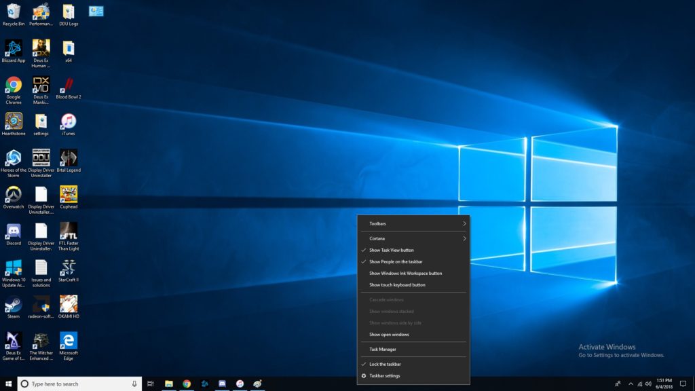Viewport: 695px width, 391px height.
Task: Uncheck Show Task View button
Action: tap(391, 250)
